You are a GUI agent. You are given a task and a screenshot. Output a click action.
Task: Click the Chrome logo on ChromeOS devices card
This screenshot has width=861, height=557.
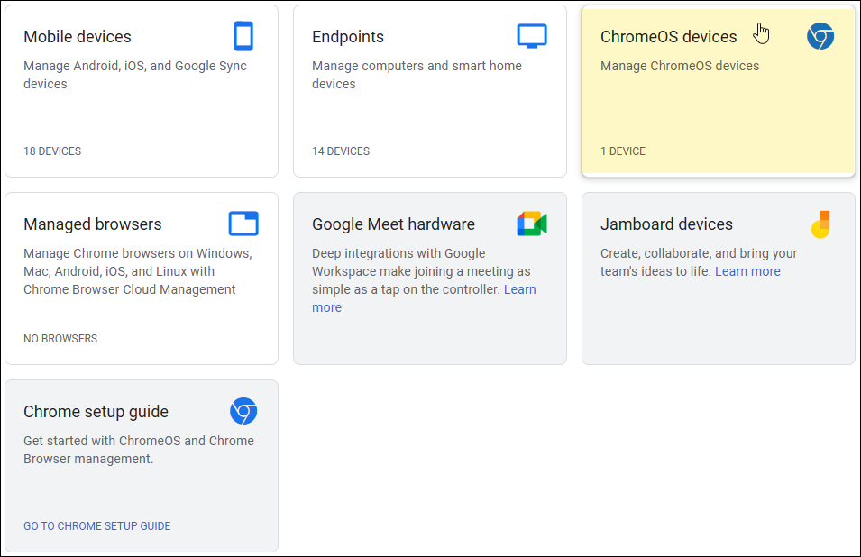coord(820,37)
